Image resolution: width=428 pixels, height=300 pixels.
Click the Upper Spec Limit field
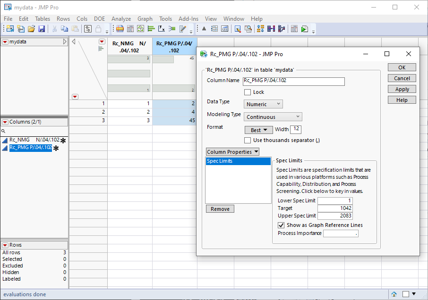point(335,216)
